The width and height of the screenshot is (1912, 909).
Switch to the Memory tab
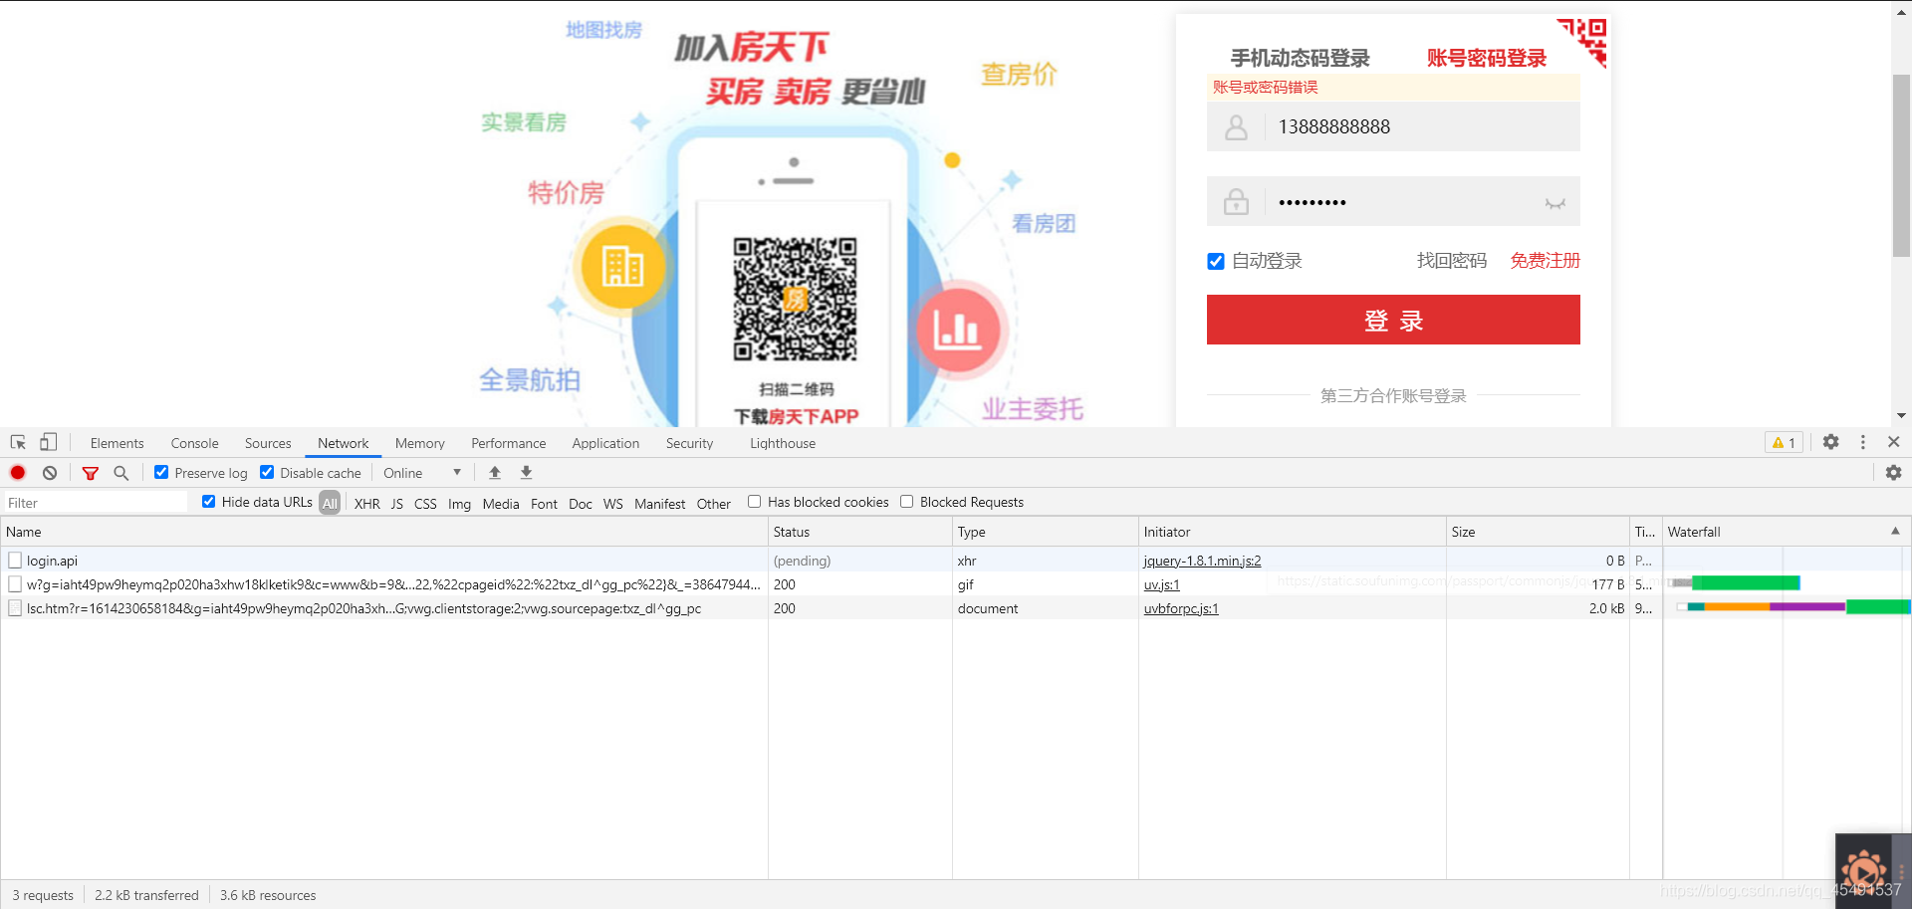click(x=419, y=443)
